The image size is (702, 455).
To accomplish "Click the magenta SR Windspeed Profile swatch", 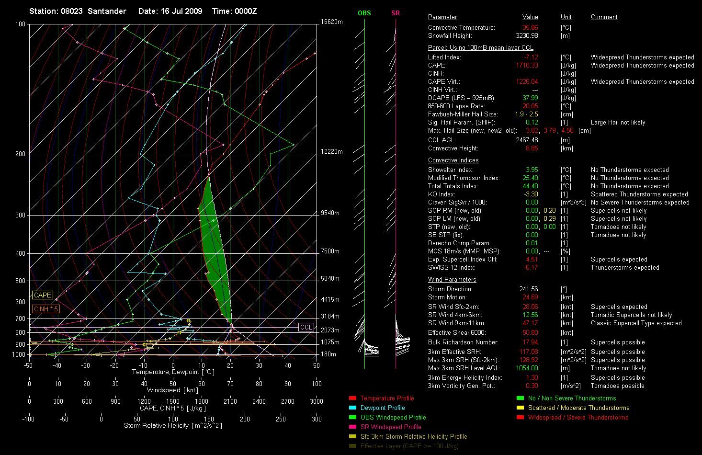I will pos(353,427).
